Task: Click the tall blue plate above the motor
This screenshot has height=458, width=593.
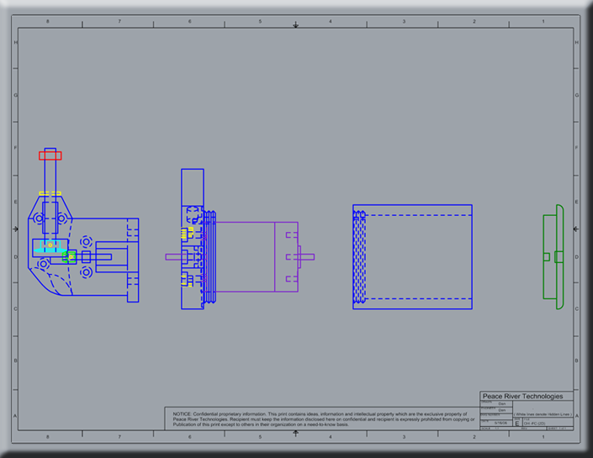Action: coord(193,187)
